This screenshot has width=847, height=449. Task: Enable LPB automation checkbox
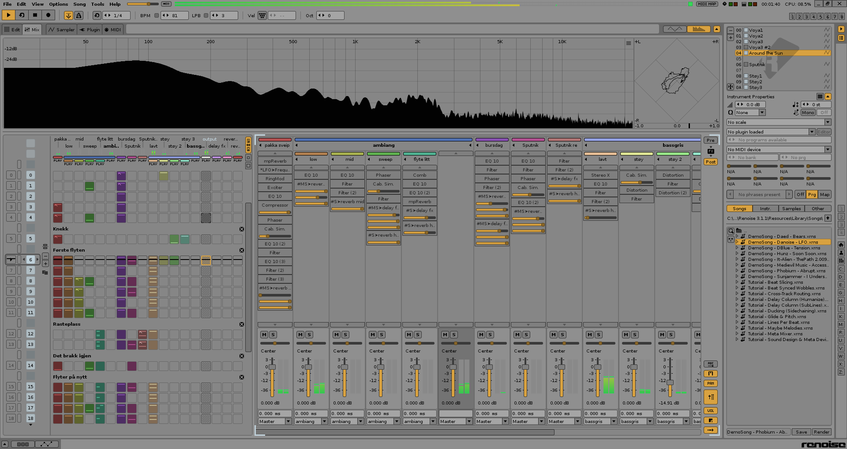pyautogui.click(x=206, y=15)
